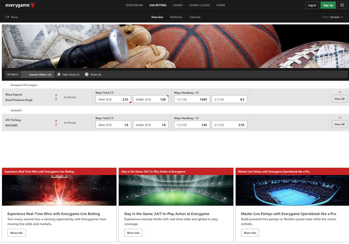
Task: Click the tennis court parlay promo image
Action: tap(292, 190)
